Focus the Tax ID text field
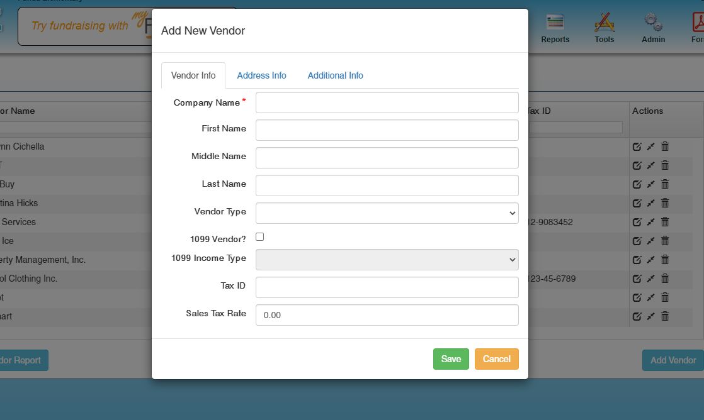Image resolution: width=704 pixels, height=420 pixels. pyautogui.click(x=387, y=287)
